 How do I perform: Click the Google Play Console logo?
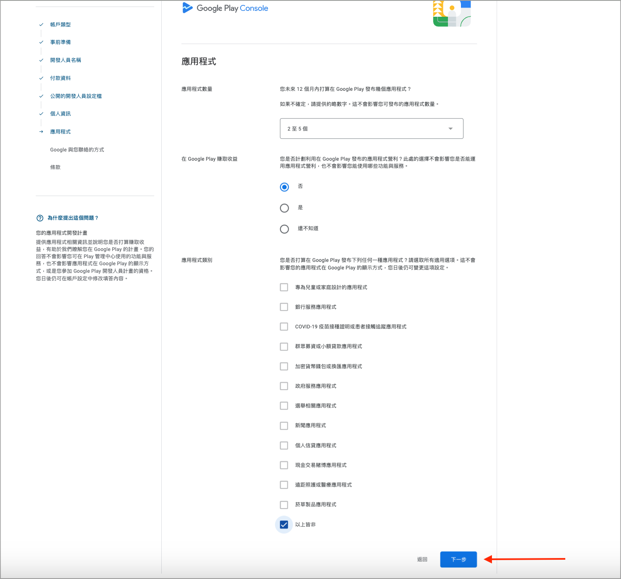click(225, 8)
